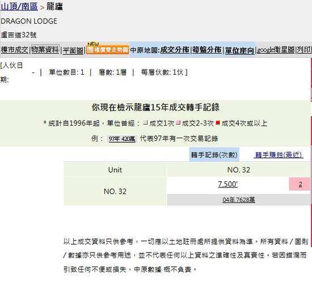This screenshot has height=287, width=312.
Task: Click the 成交分佈 map link
Action: (175, 50)
